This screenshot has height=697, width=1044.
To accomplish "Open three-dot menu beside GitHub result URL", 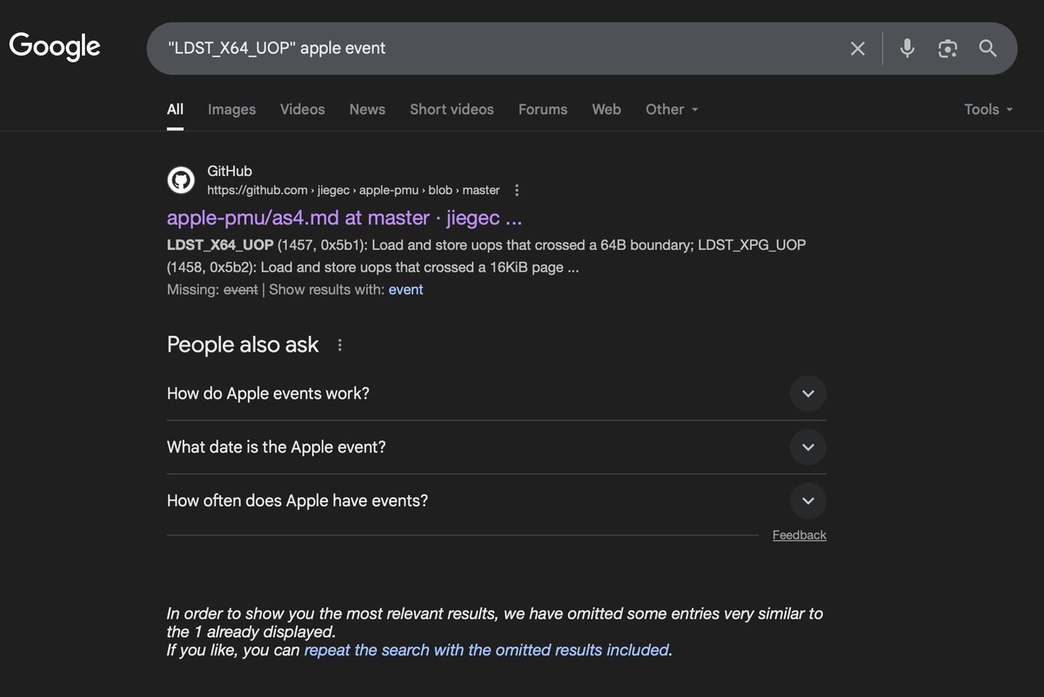I will [x=517, y=190].
